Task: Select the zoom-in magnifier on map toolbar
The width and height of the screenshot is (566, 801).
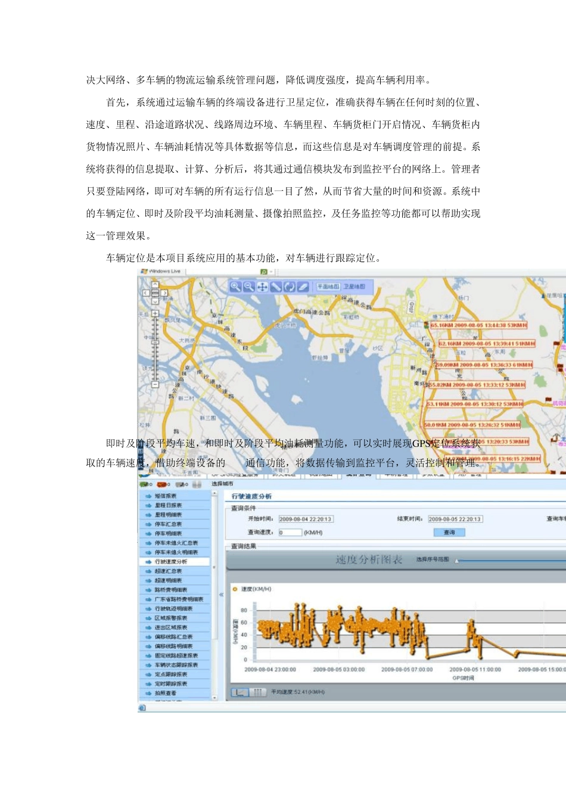Action: [x=235, y=287]
